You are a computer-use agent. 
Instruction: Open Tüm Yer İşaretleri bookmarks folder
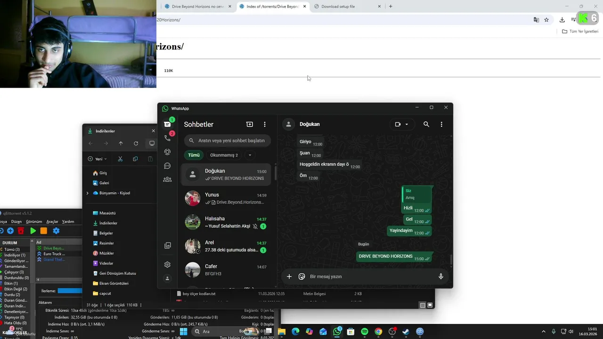pos(580,32)
